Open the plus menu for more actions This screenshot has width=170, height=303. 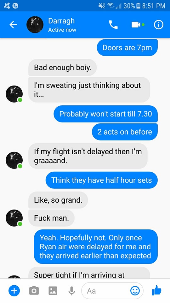(x=14, y=291)
